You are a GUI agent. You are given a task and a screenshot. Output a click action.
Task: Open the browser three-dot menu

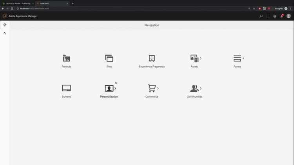(x=290, y=9)
